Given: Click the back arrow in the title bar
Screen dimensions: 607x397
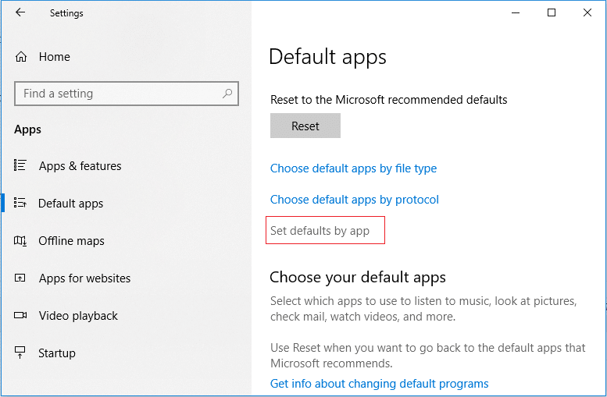Looking at the screenshot, I should (x=20, y=12).
